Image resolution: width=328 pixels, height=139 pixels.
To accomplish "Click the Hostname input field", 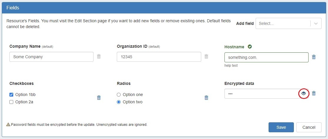I will pos(266,57).
